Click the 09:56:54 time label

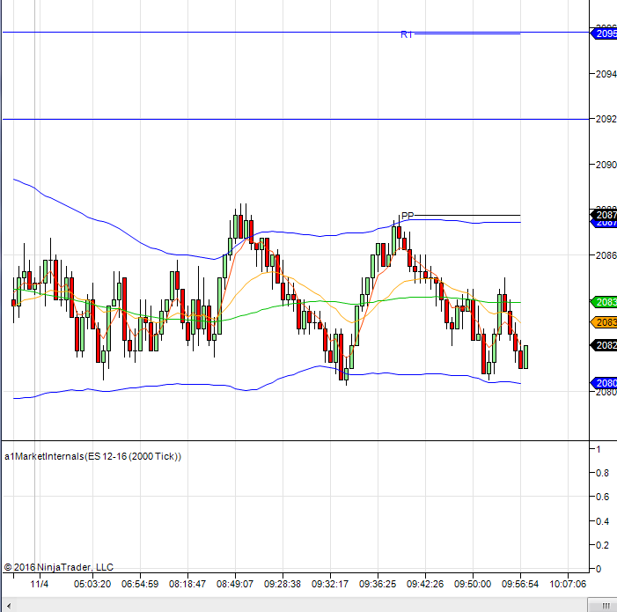pyautogui.click(x=520, y=584)
